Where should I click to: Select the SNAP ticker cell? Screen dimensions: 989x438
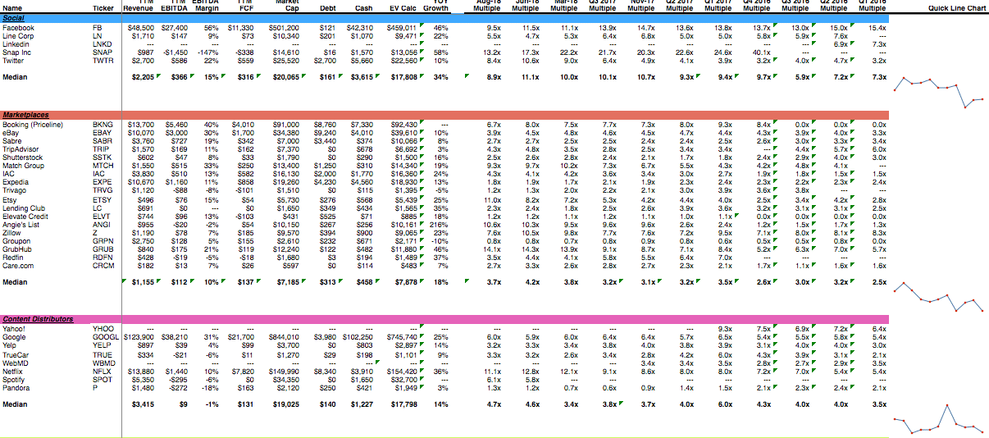[103, 52]
